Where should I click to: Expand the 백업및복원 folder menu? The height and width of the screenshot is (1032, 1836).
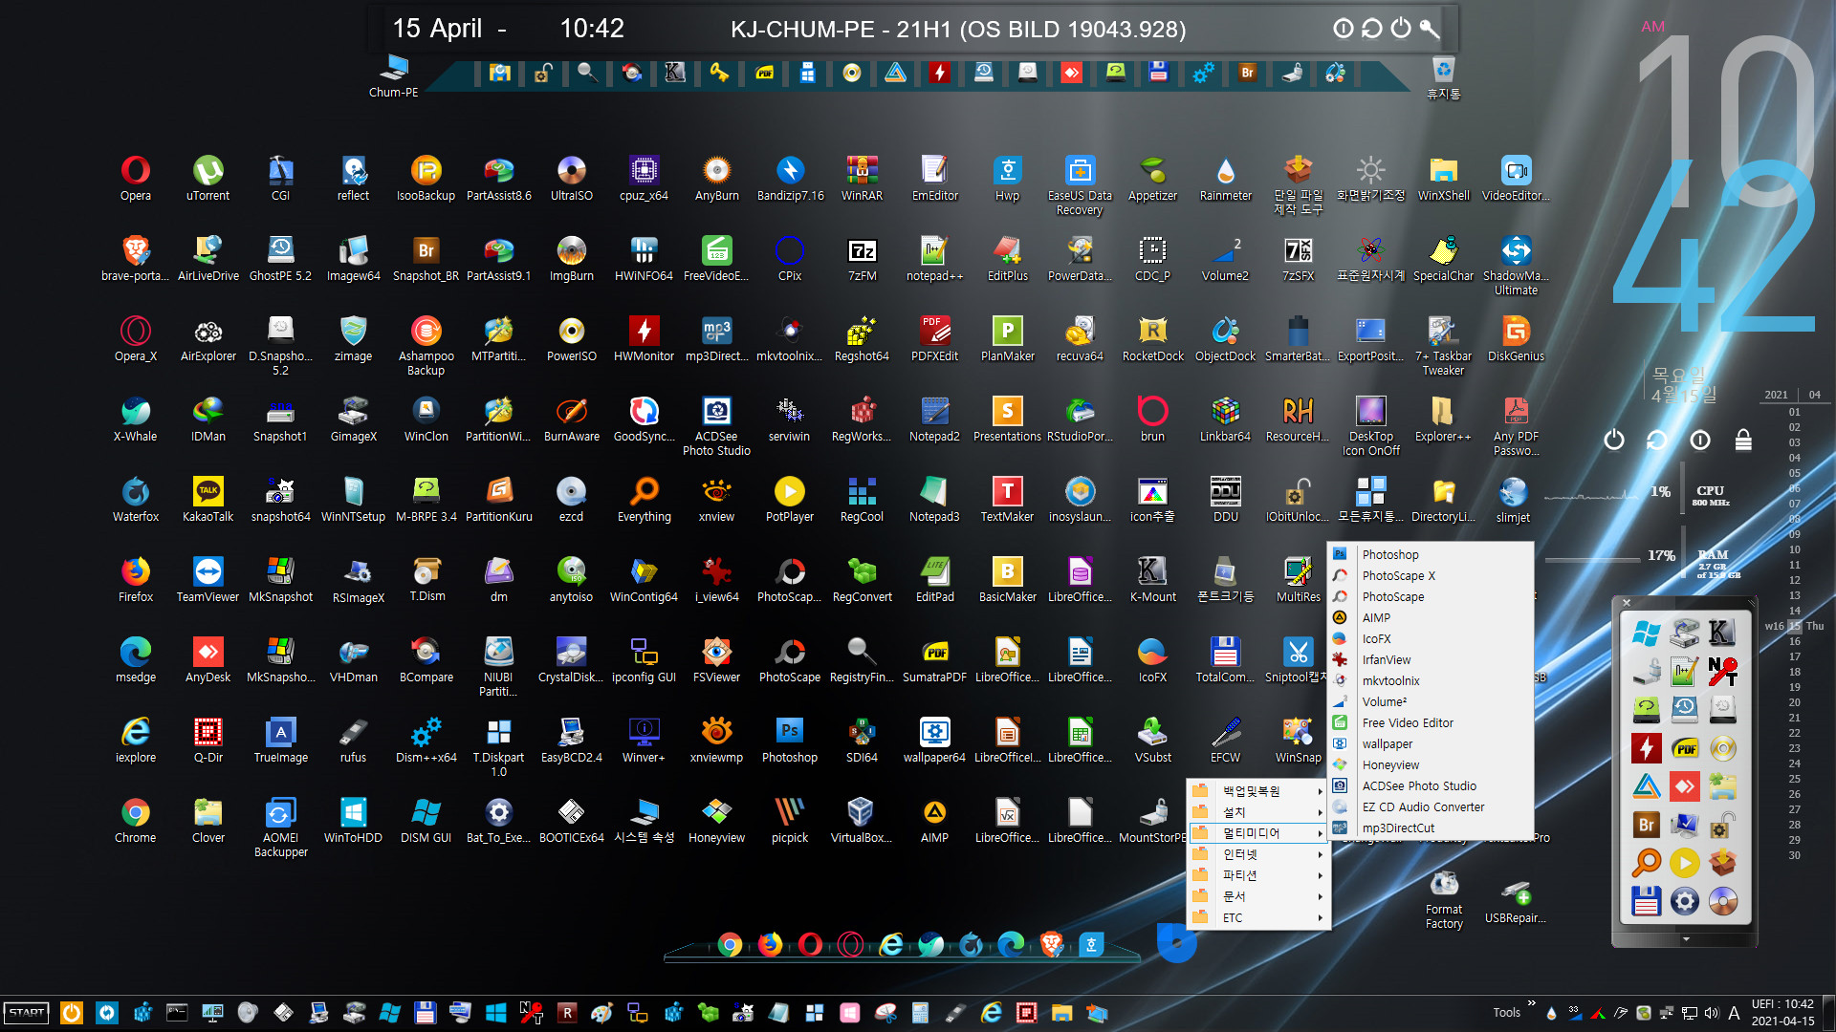1257,790
